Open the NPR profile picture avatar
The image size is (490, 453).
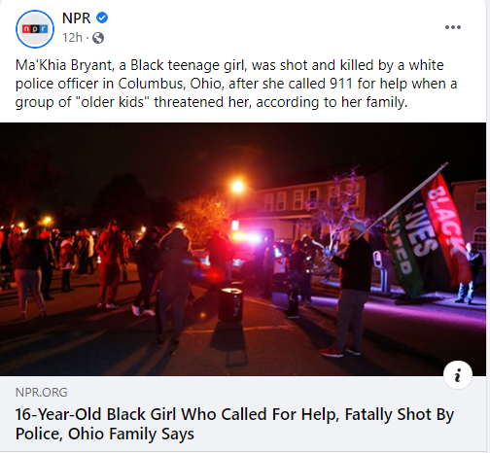[35, 29]
